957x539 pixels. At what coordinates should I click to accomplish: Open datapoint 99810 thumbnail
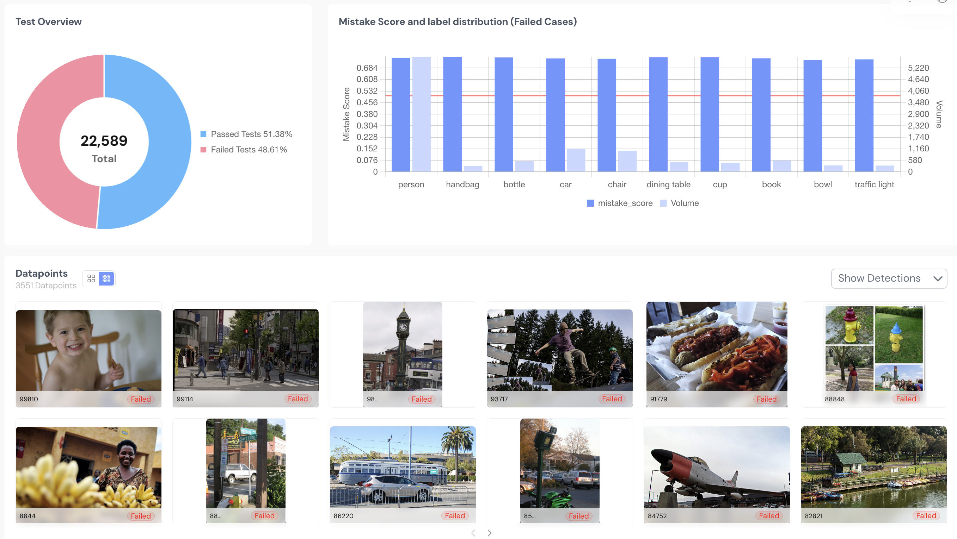88,350
